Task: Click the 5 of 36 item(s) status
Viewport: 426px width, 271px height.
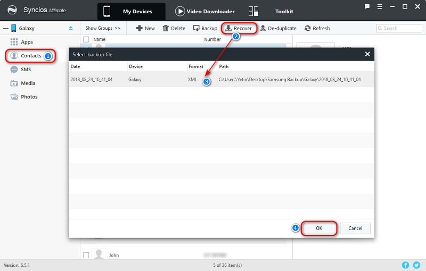Action: click(227, 265)
